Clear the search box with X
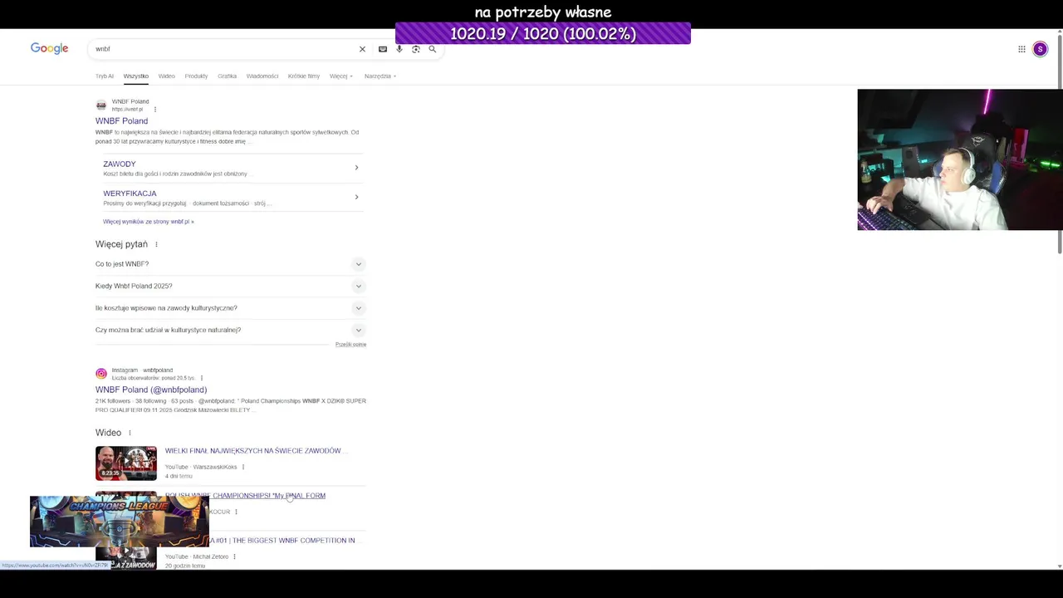Viewport: 1063px width, 598px height. [362, 49]
